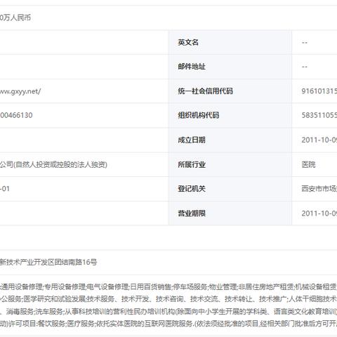Click the business scope line with 医学研究和试验发展
Screen dimensions: 337x337
click(168, 299)
